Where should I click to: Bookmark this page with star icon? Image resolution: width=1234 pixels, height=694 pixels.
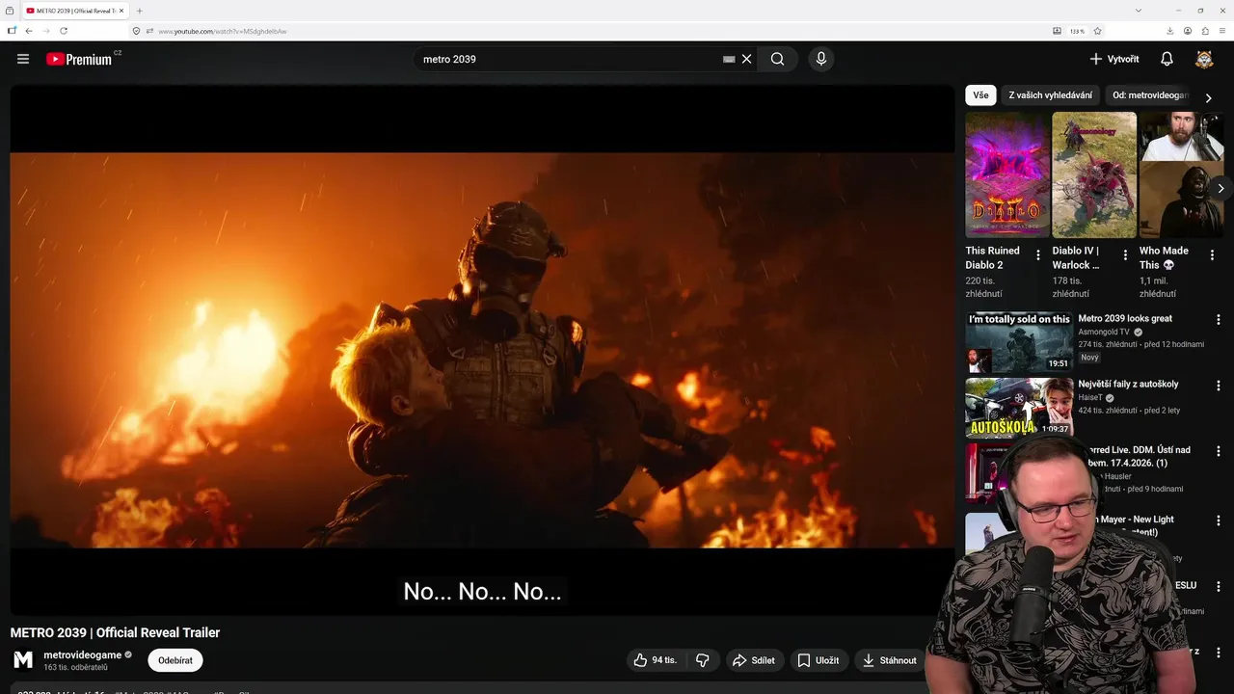pos(1097,31)
